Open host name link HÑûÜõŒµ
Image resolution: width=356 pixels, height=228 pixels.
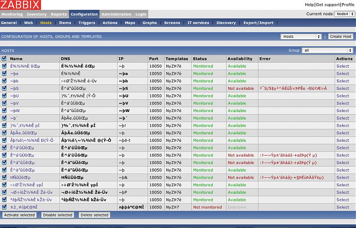20,177
